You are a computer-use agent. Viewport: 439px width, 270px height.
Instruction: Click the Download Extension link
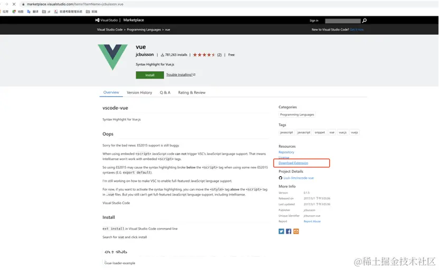(293, 163)
